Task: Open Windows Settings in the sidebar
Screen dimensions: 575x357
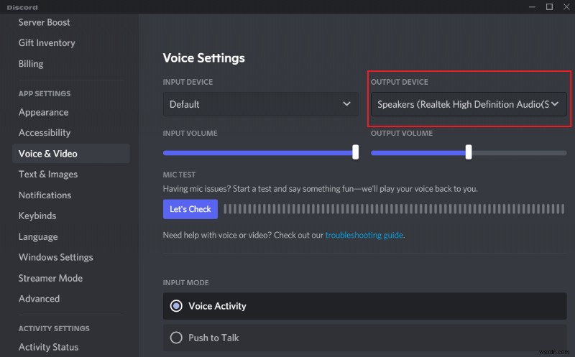Action: (x=56, y=258)
